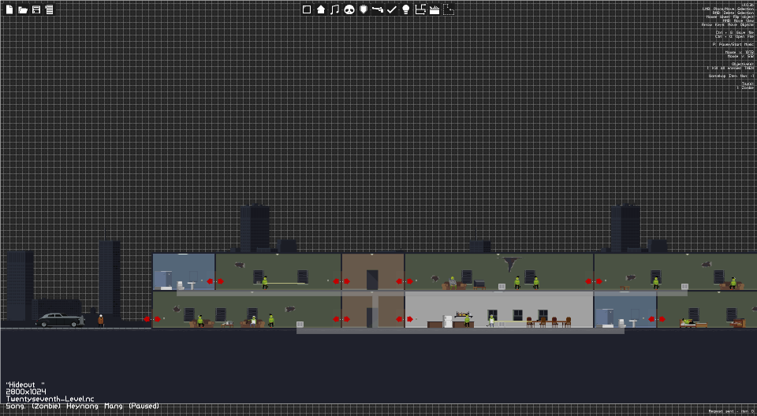Select the panda face enemy tool
Viewport: 757px width, 416px height.
(349, 9)
